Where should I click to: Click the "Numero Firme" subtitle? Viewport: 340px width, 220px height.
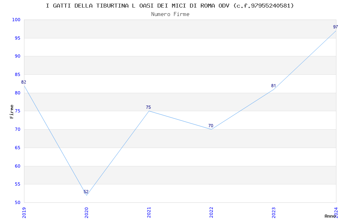pos(170,14)
